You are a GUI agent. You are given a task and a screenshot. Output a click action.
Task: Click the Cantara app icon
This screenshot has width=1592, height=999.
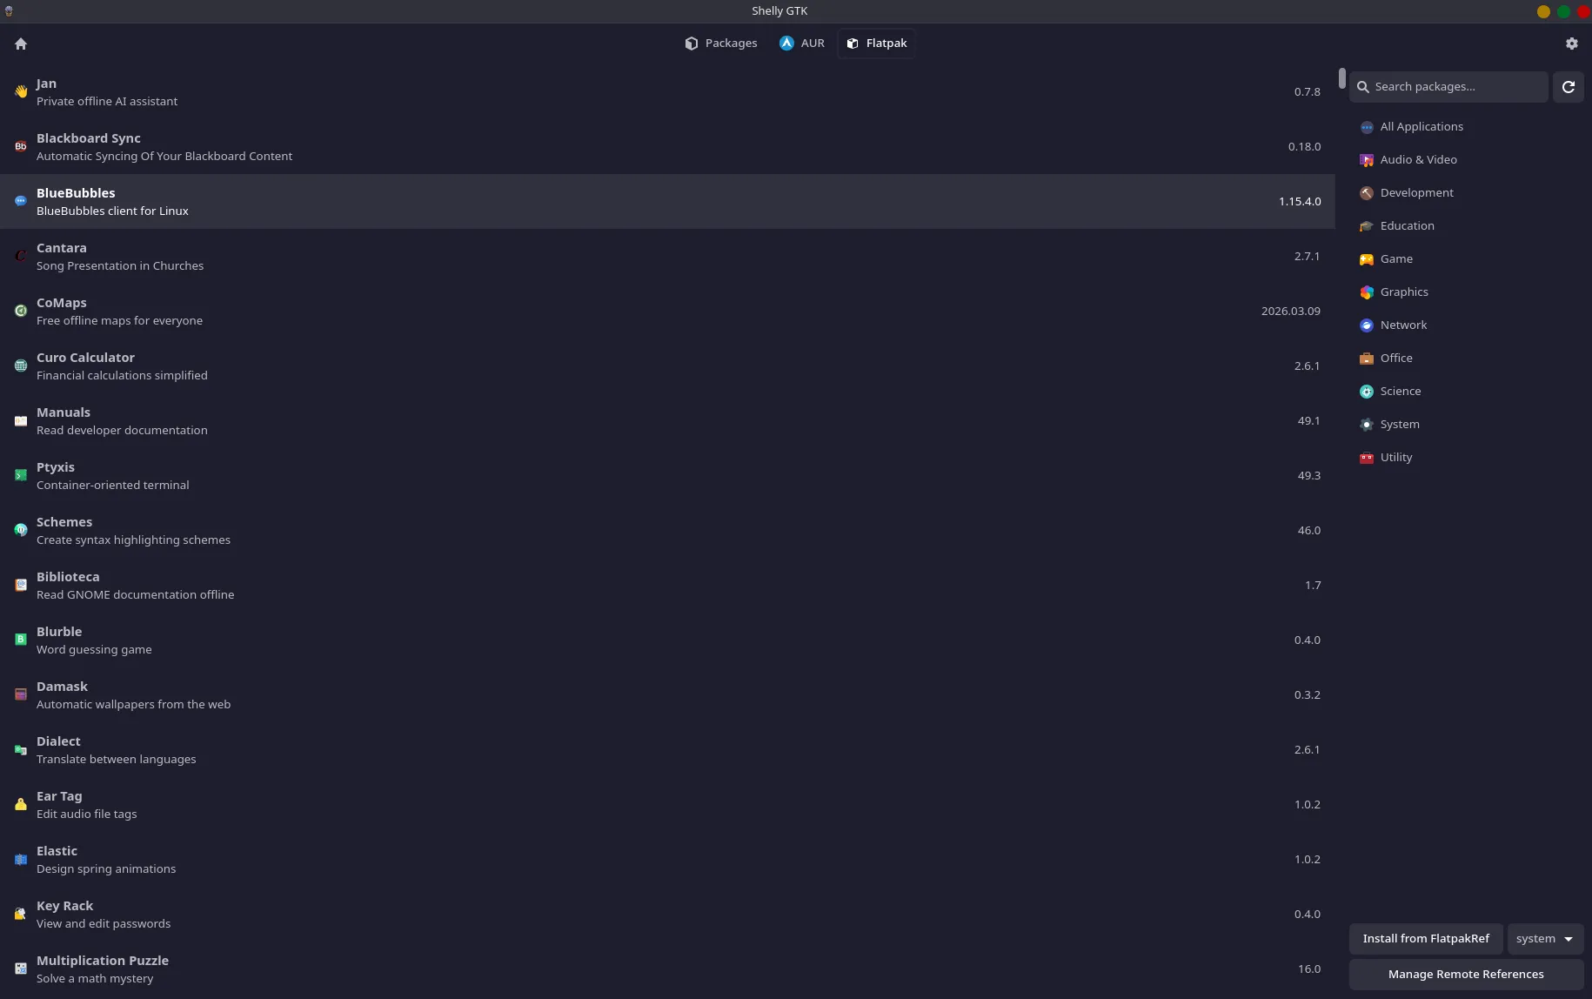(x=21, y=256)
